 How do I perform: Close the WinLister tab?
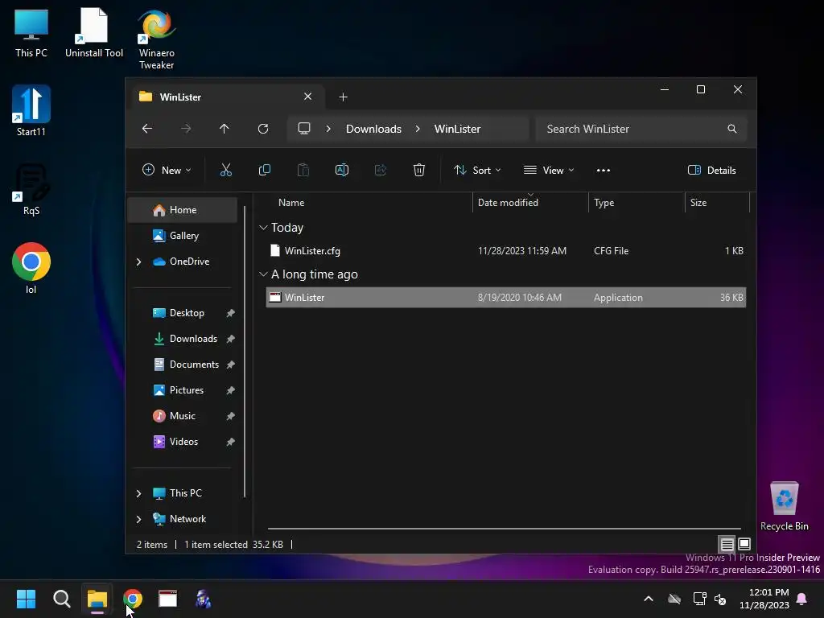pos(308,97)
